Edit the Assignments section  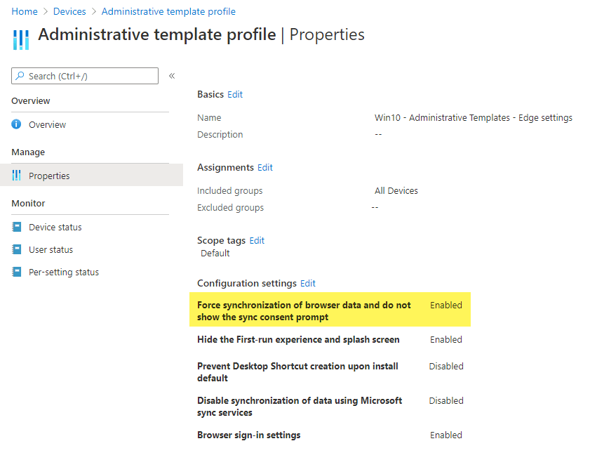pos(264,167)
